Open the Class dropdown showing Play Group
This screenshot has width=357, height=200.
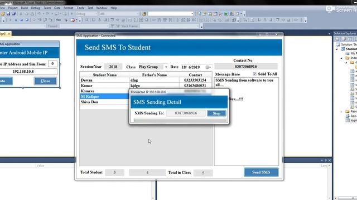166,67
